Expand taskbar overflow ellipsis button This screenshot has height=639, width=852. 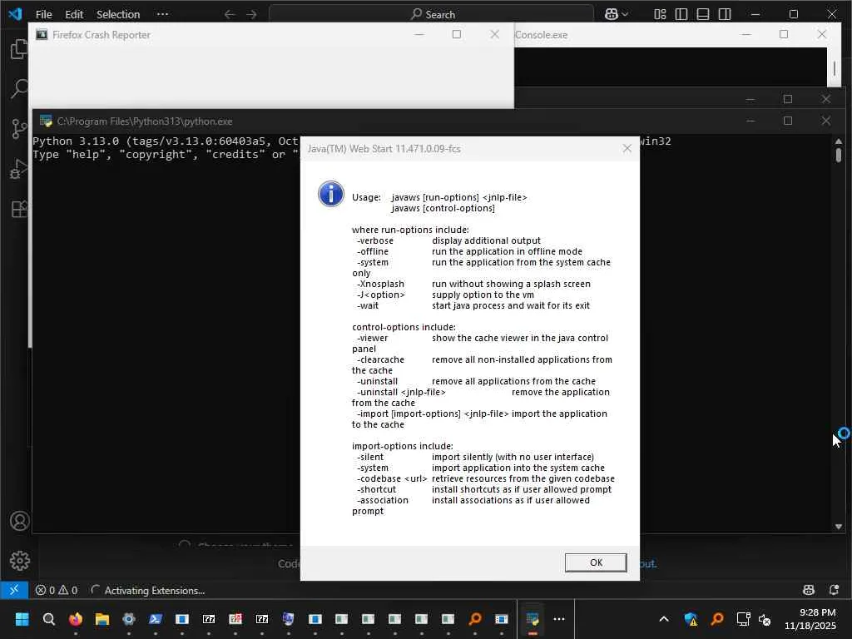[x=559, y=619]
